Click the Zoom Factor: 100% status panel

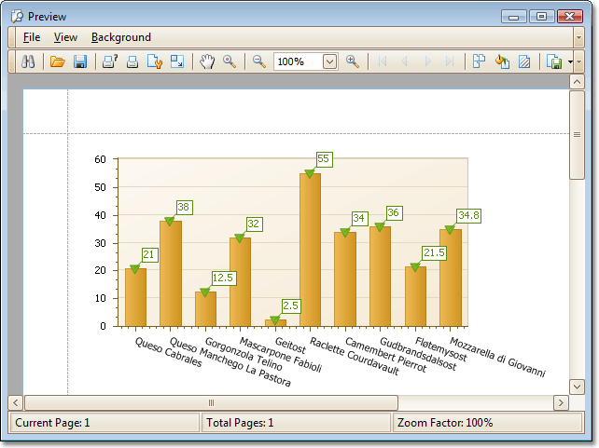pos(487,423)
